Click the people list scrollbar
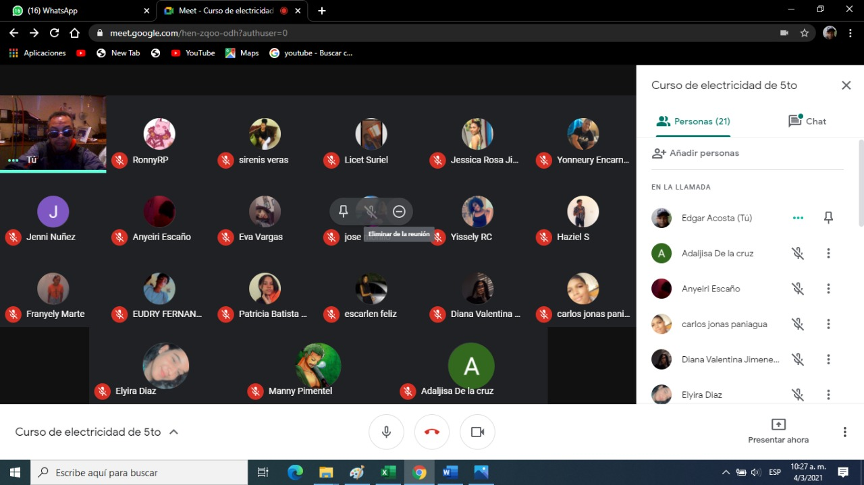The height and width of the screenshot is (485, 864). tap(861, 182)
